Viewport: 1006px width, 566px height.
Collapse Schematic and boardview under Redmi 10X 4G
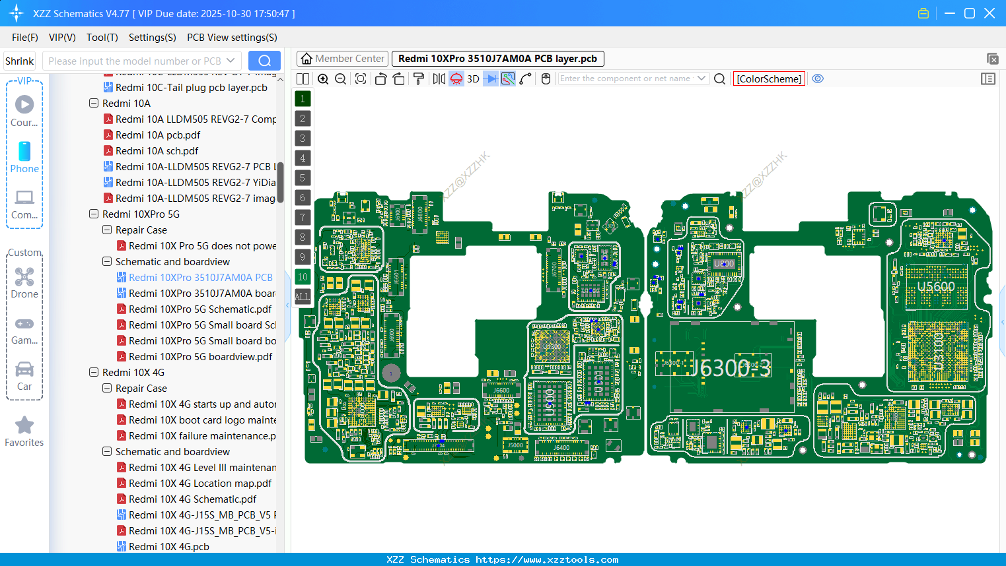(x=107, y=451)
